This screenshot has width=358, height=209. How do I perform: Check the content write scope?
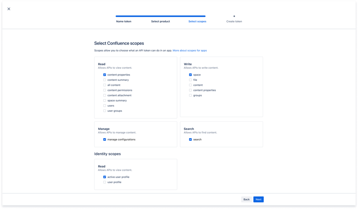point(190,85)
